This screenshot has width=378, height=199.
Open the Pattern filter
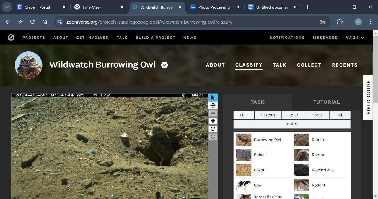268,115
